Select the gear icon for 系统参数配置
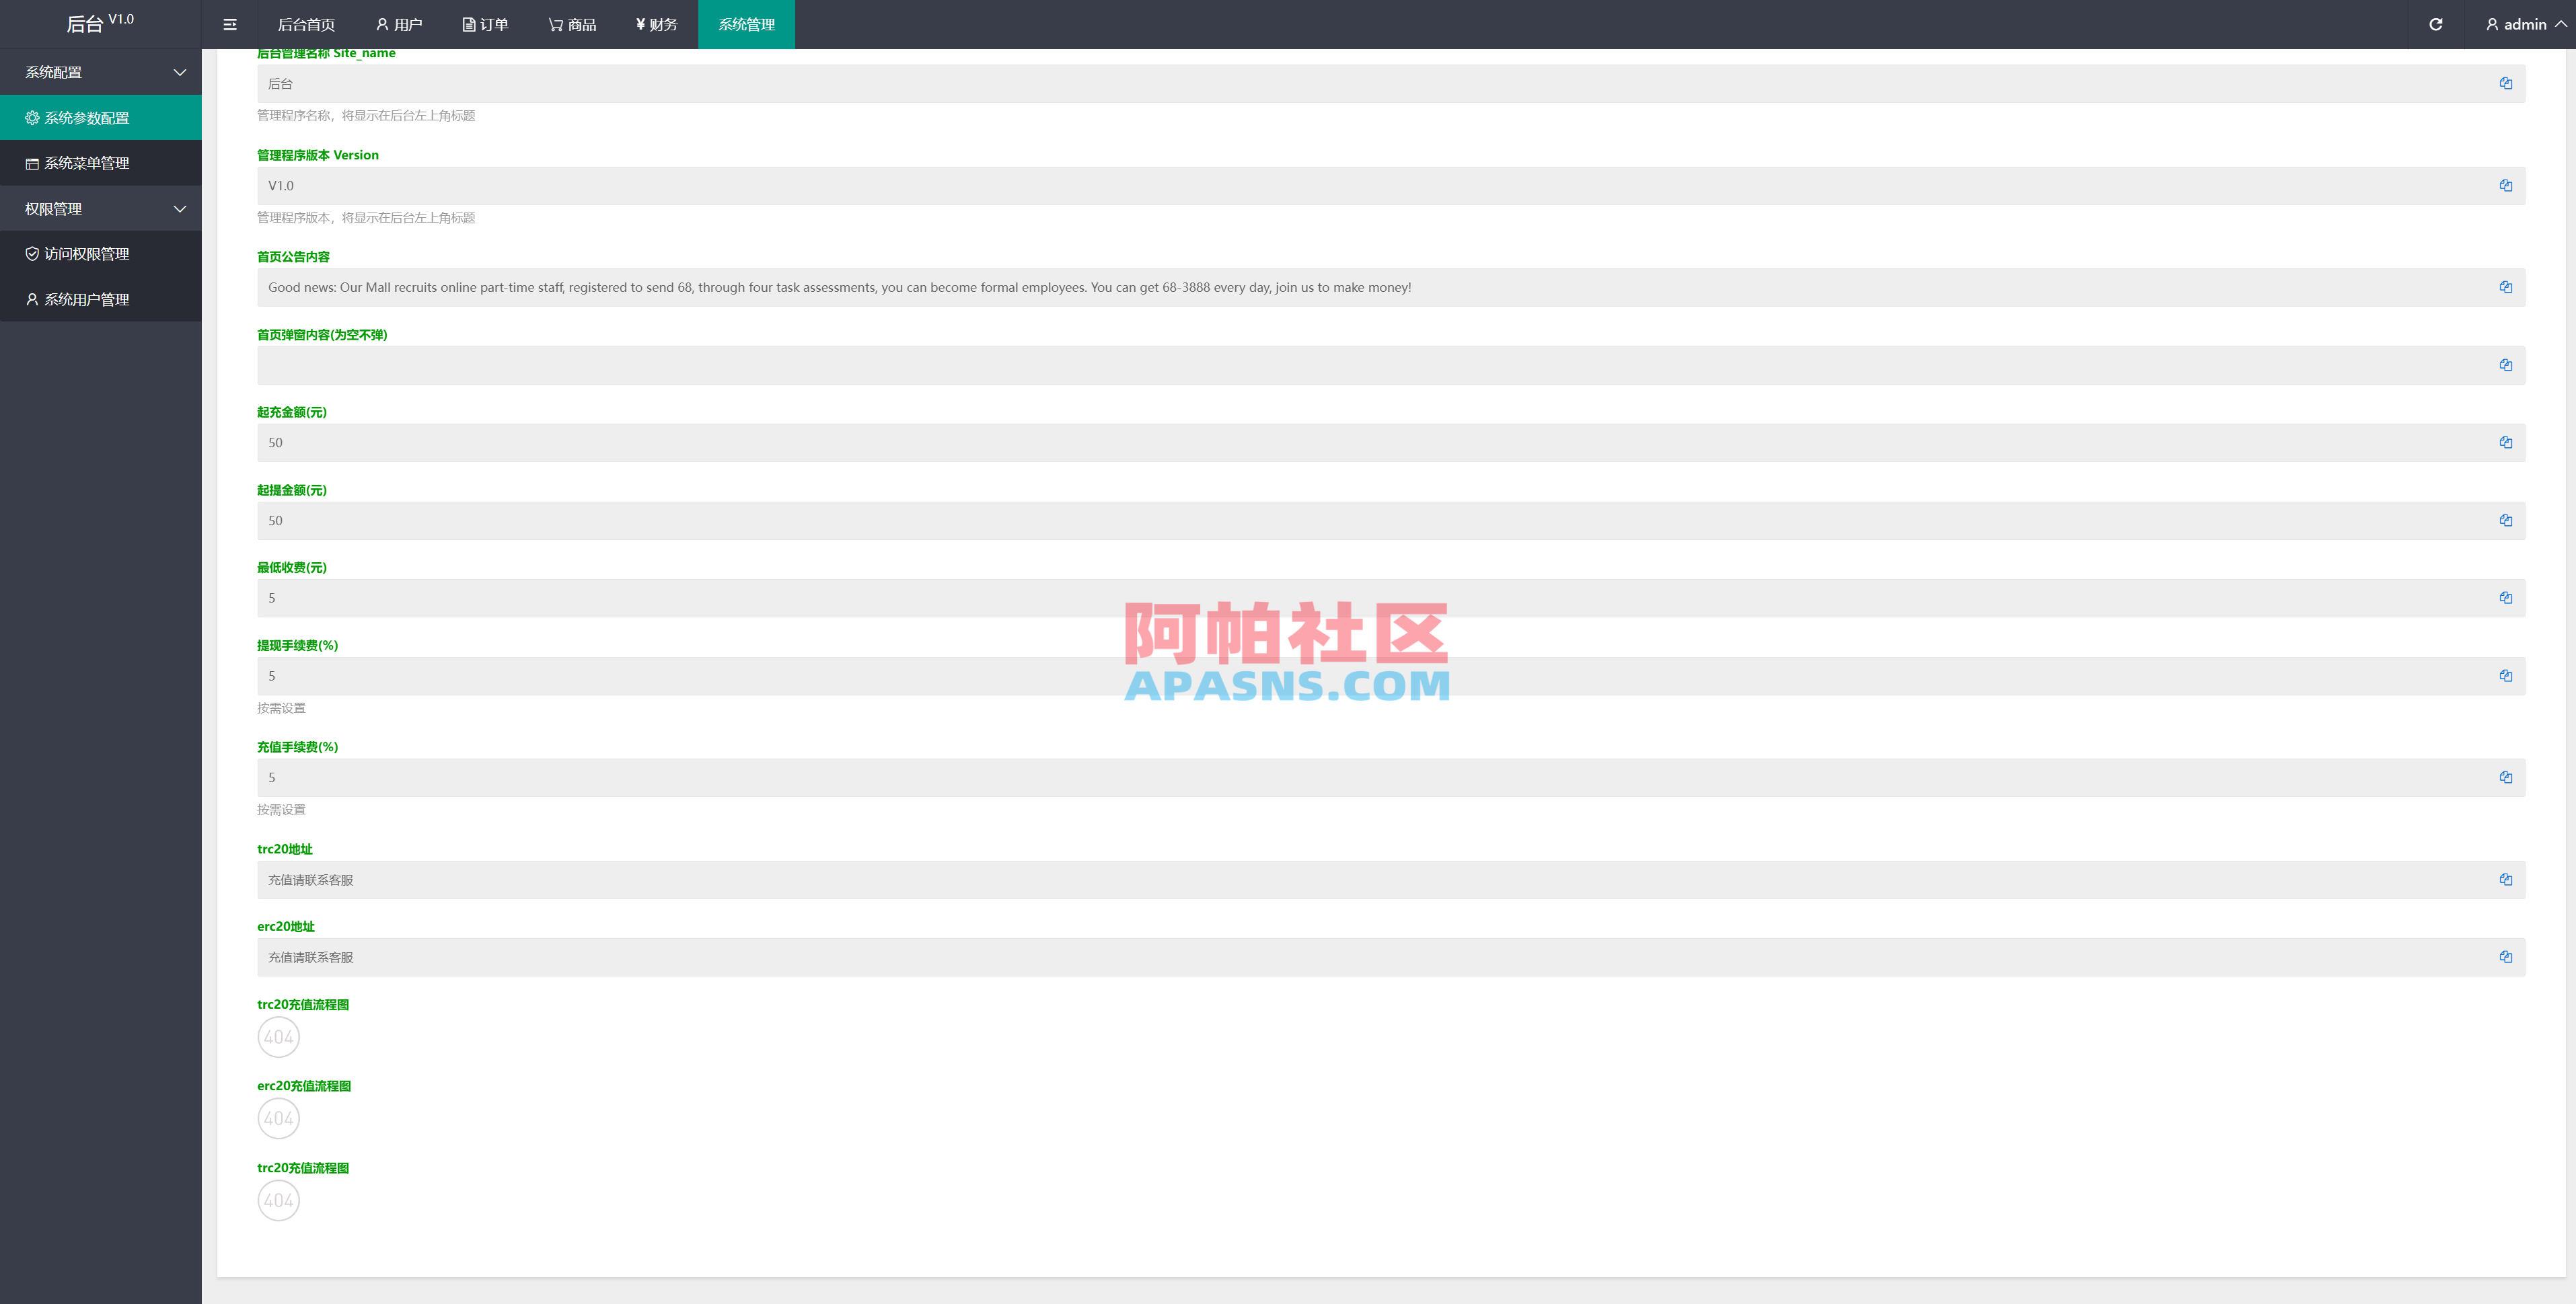 (x=31, y=117)
